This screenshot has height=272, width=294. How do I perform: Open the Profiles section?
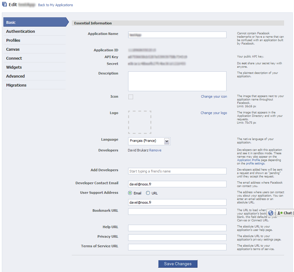click(x=35, y=40)
